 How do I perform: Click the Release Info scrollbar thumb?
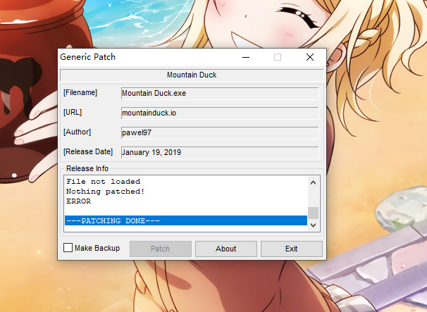314,212
